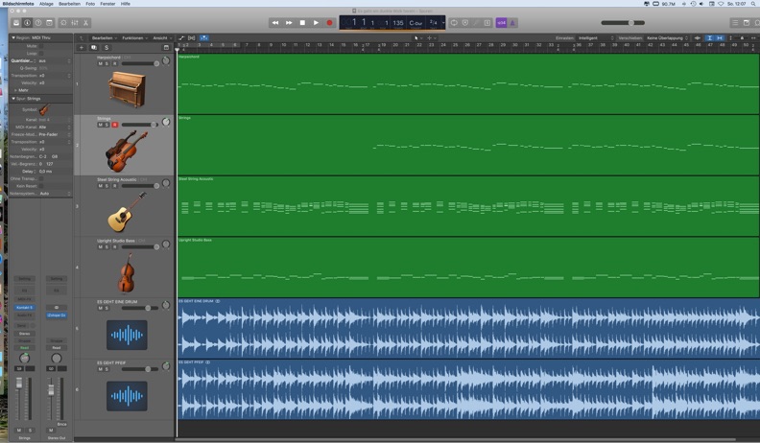Open the Bearbeiten menu in the menu bar
Screen dimensions: 760x443
coord(69,4)
